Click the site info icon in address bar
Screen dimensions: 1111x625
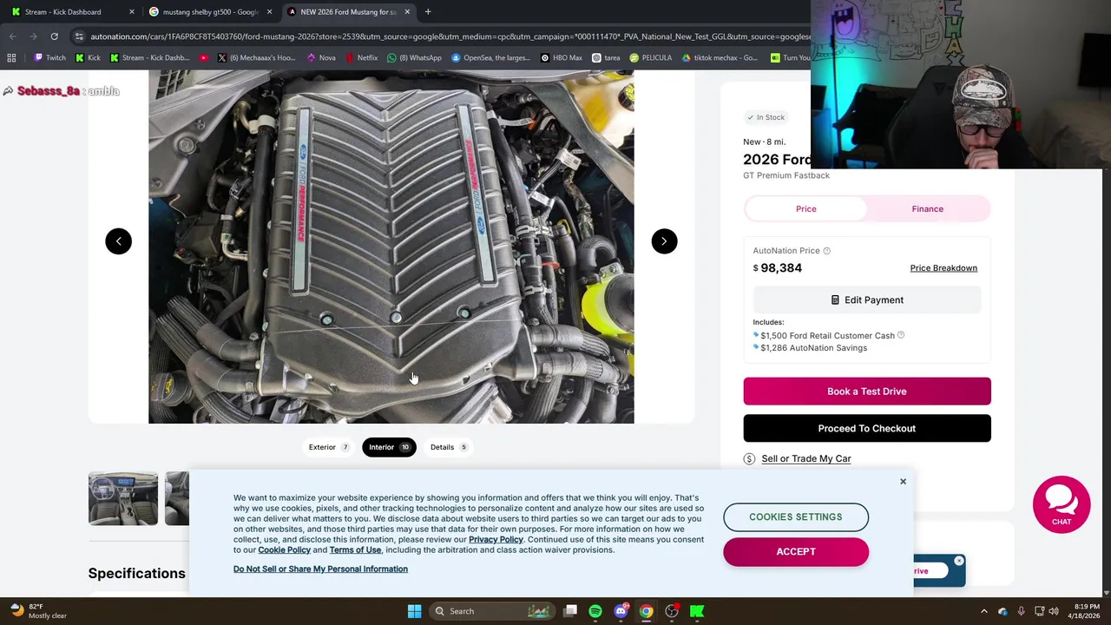(x=79, y=36)
